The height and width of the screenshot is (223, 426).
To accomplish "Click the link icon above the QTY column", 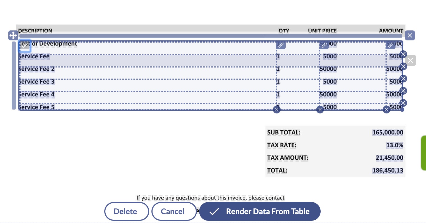I will coord(281,45).
